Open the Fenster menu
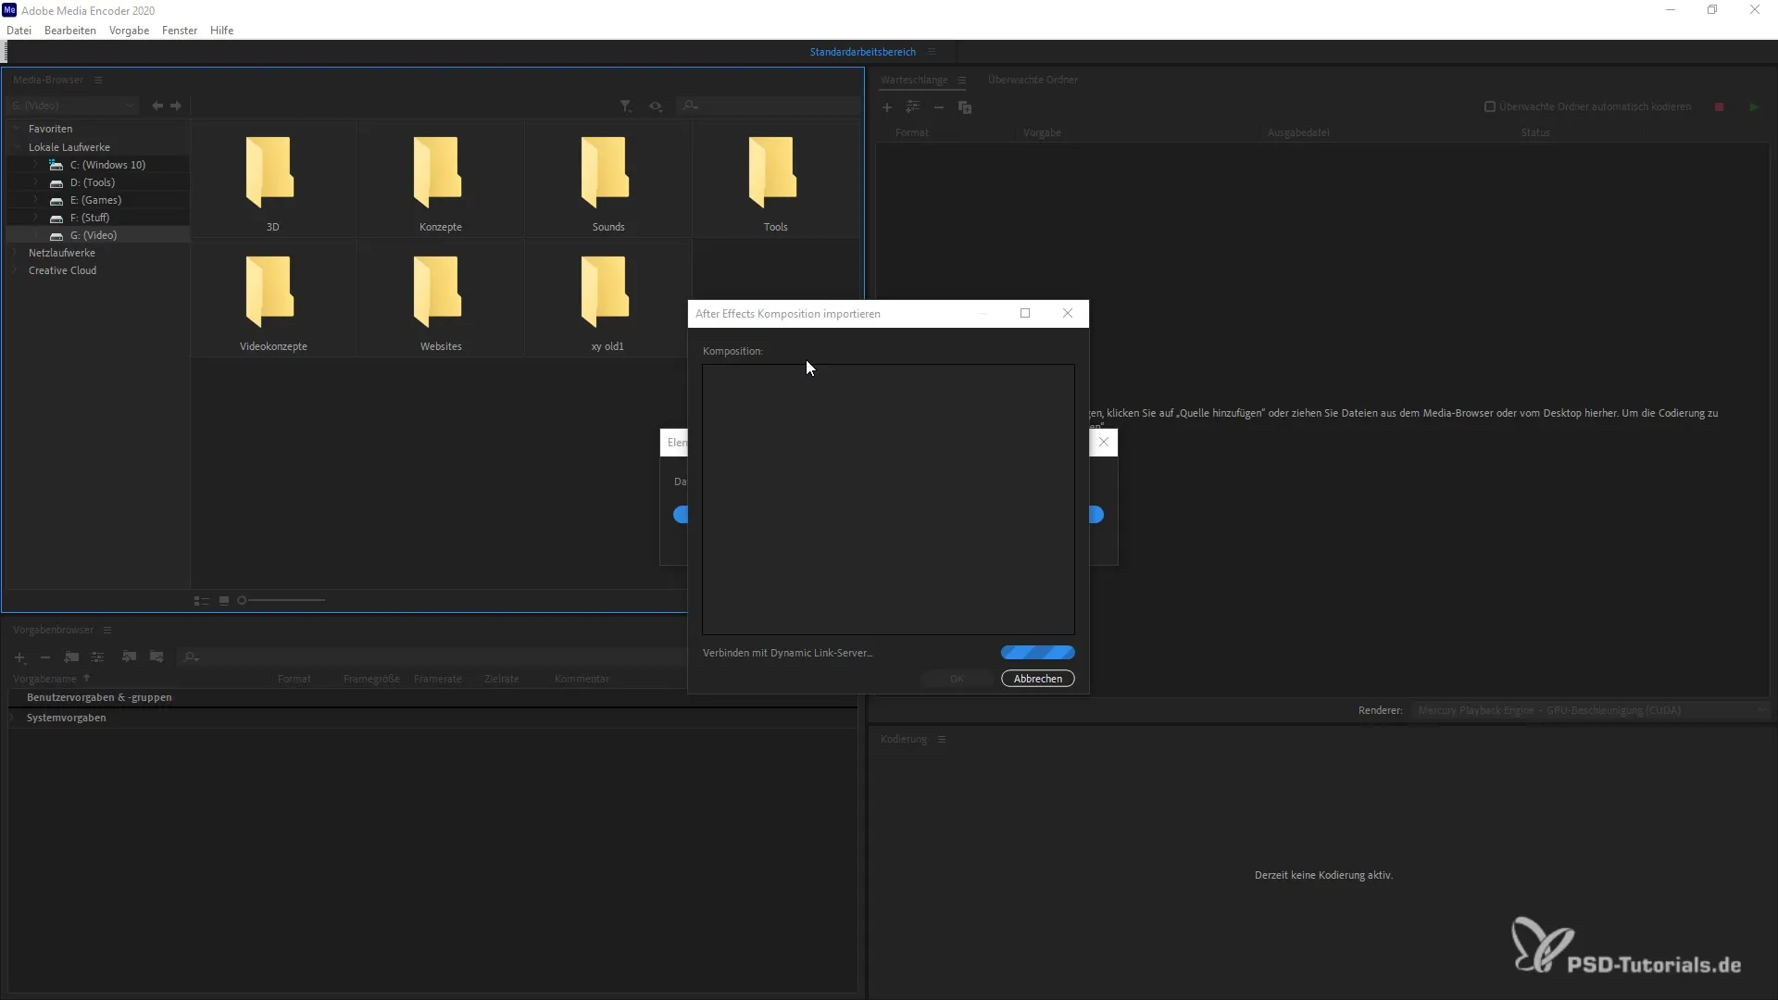1778x1000 pixels. [x=180, y=31]
